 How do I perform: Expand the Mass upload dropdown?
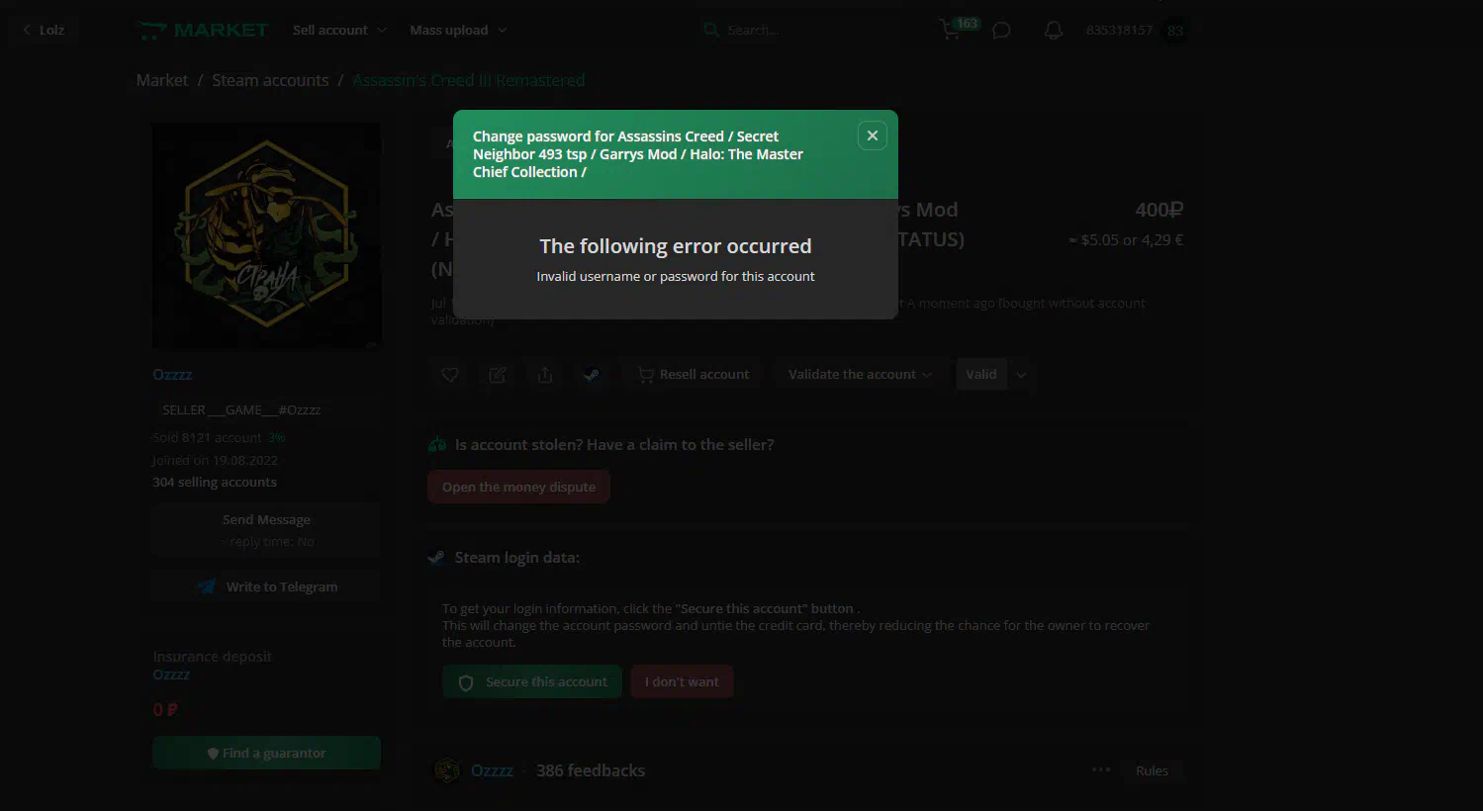coord(458,30)
